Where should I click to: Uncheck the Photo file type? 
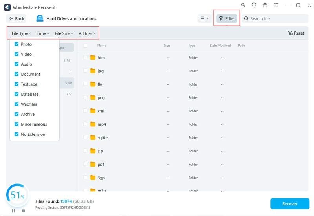click(x=16, y=44)
